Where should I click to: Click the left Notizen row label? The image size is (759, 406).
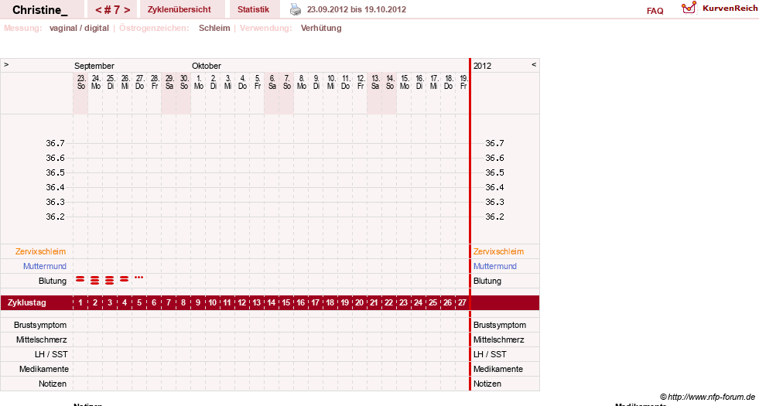(x=53, y=384)
